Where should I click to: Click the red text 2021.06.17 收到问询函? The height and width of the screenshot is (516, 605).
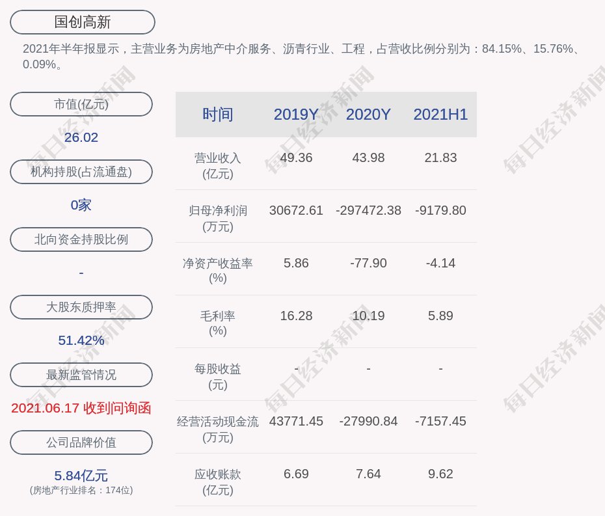[81, 408]
